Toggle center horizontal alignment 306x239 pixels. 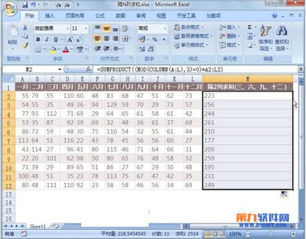pyautogui.click(x=106, y=39)
